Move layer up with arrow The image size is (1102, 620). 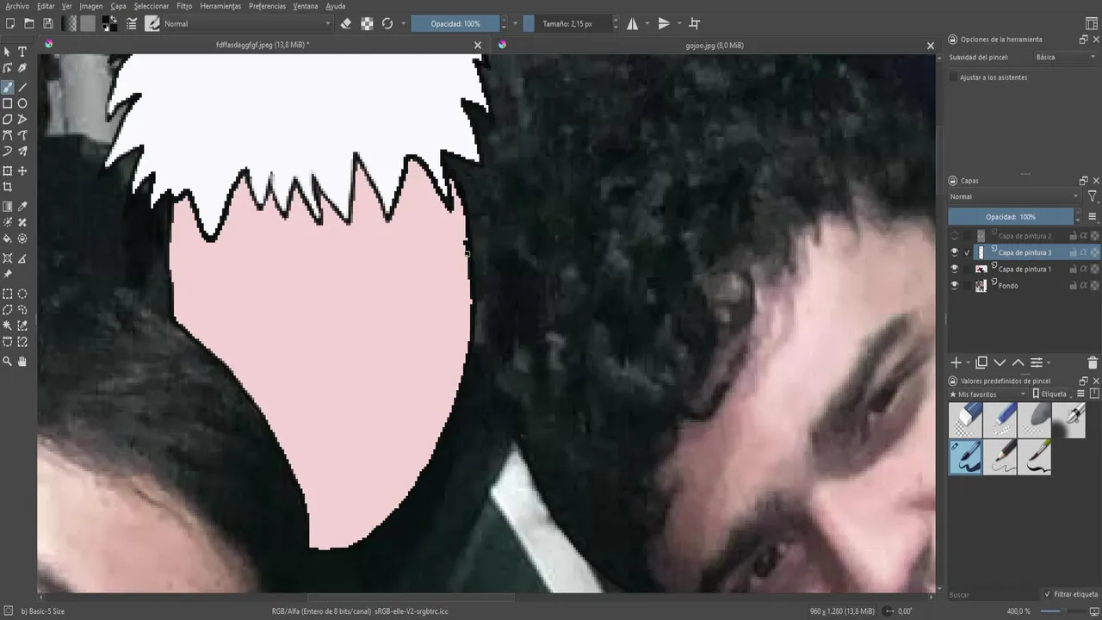1018,363
